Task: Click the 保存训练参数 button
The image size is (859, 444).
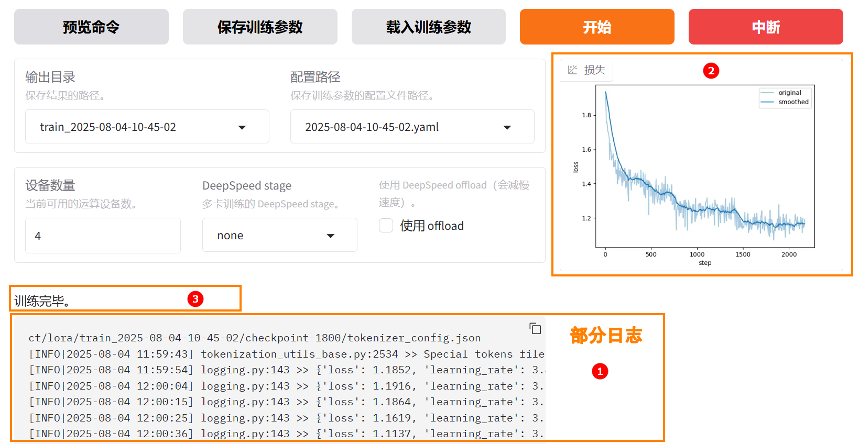Action: pyautogui.click(x=260, y=27)
